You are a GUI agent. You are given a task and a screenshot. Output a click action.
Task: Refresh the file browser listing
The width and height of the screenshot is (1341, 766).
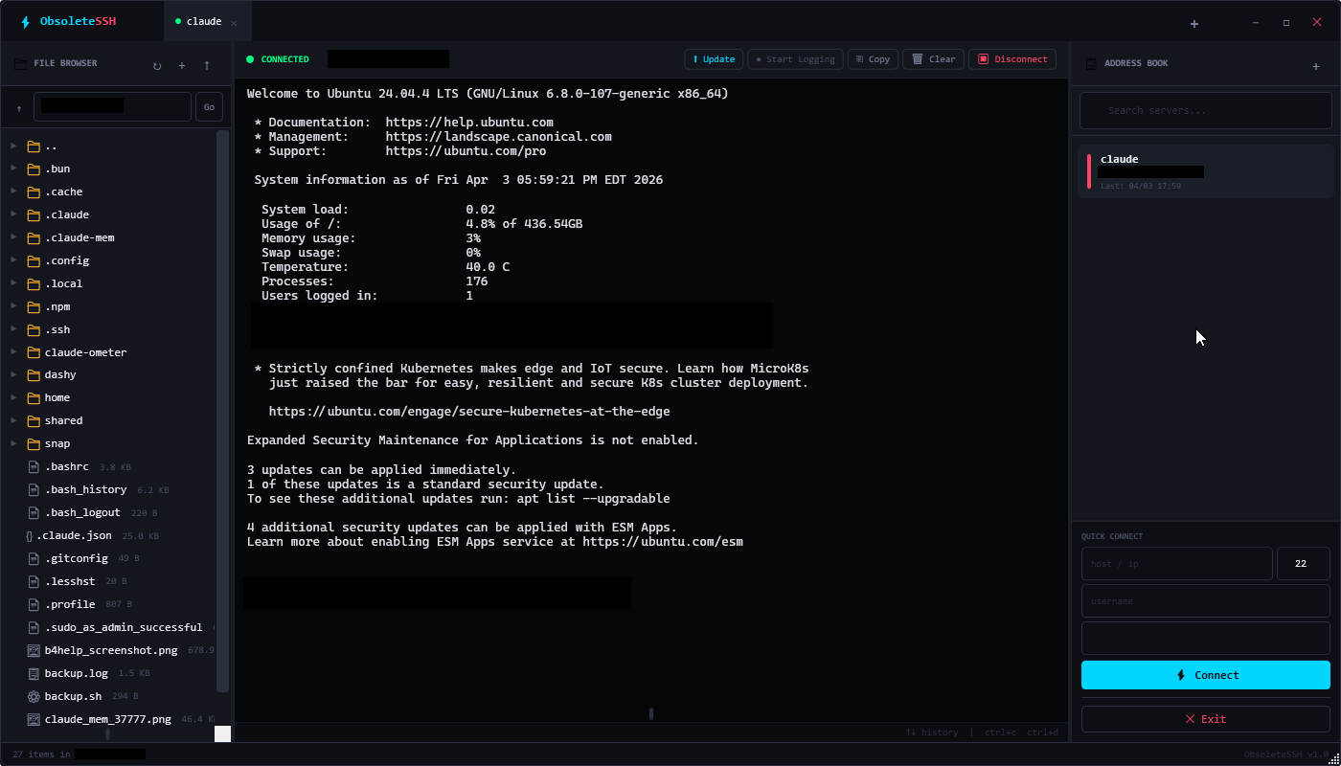click(157, 66)
